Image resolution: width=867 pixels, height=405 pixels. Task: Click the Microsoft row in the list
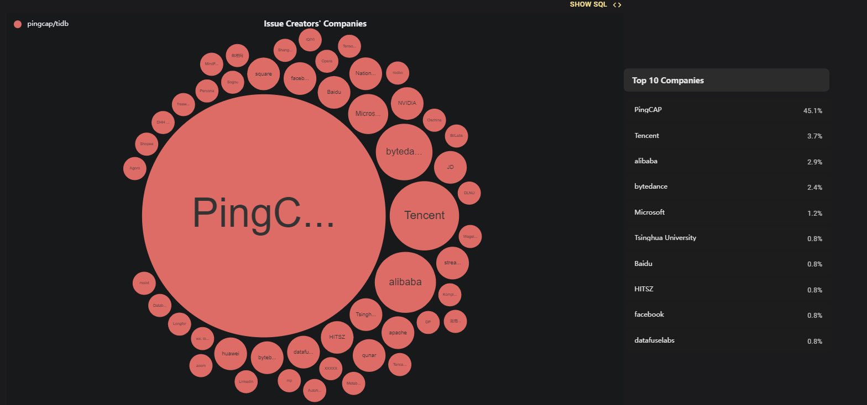[728, 212]
